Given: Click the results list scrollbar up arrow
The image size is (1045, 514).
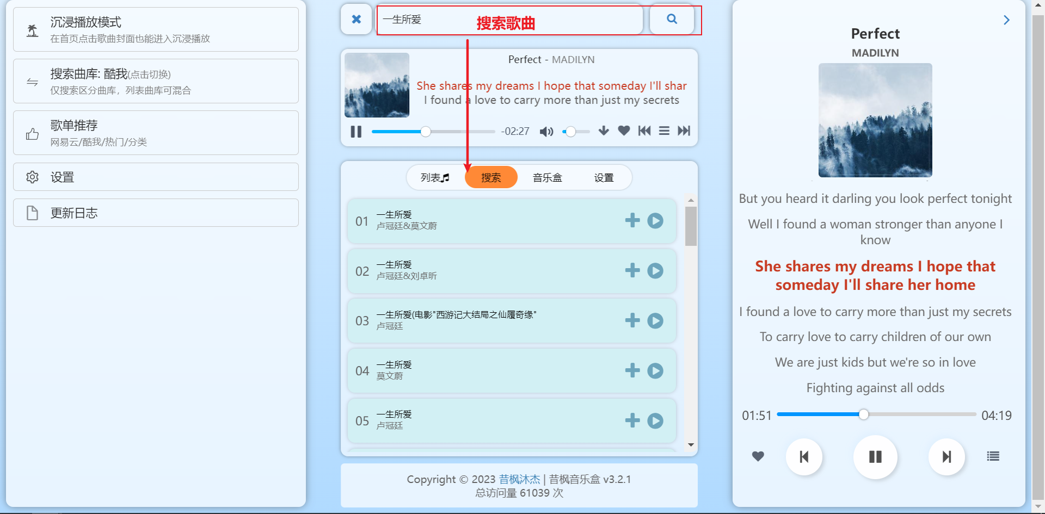Looking at the screenshot, I should 691,200.
